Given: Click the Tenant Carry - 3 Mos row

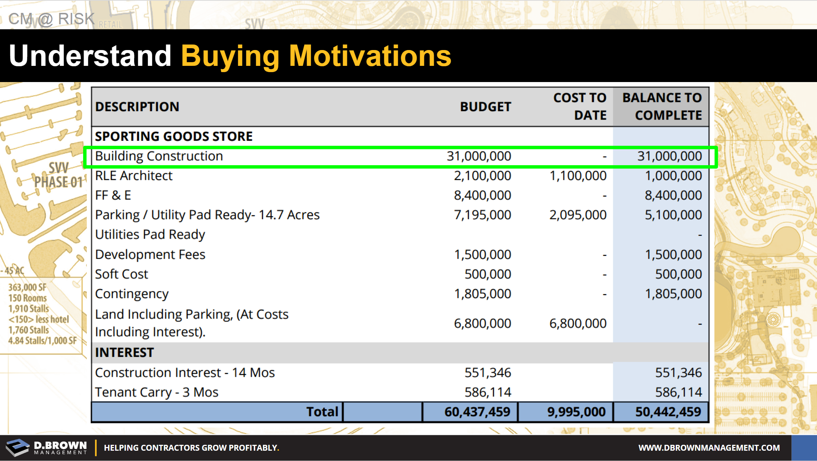Looking at the screenshot, I should click(x=157, y=392).
